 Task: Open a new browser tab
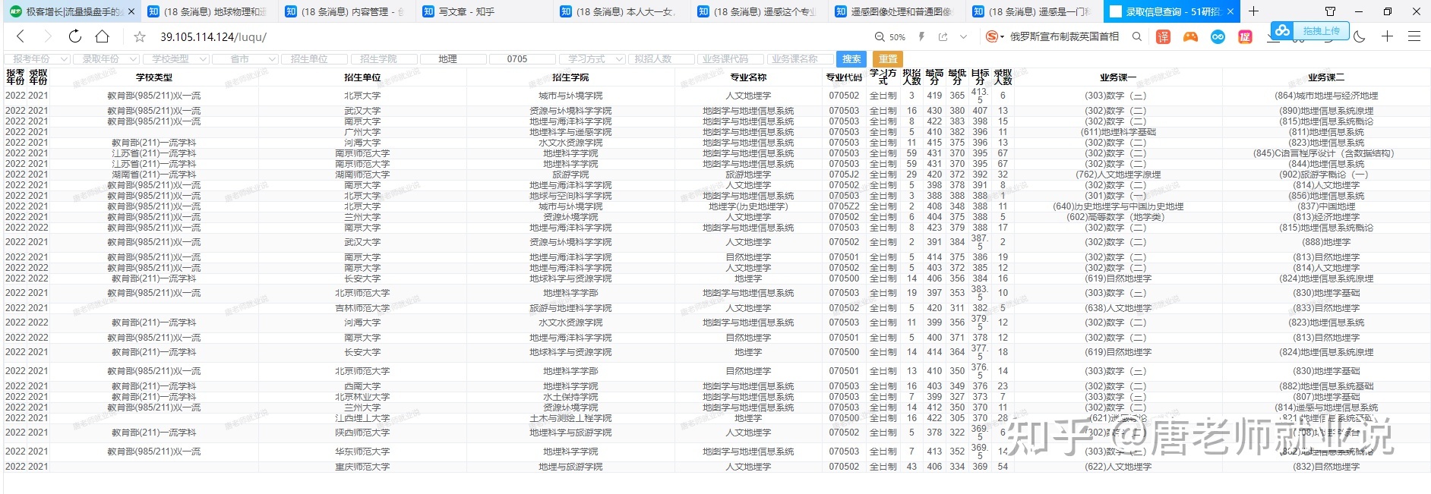[1253, 11]
